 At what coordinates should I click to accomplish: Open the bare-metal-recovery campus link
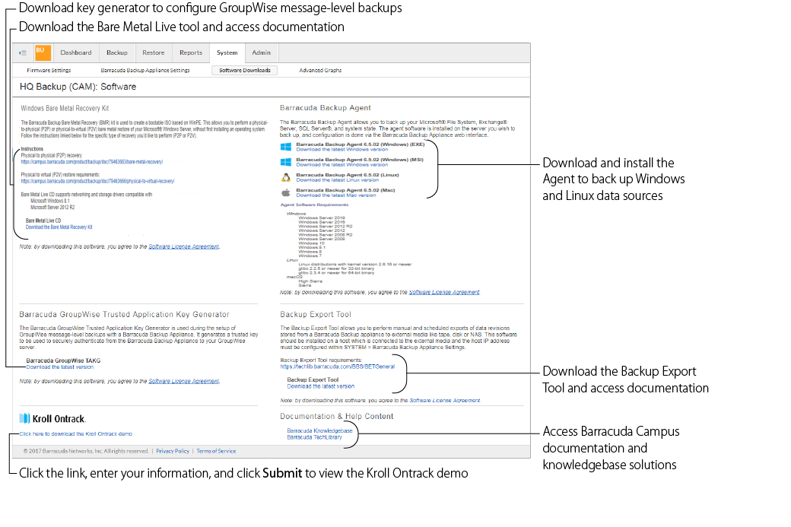[x=92, y=162]
